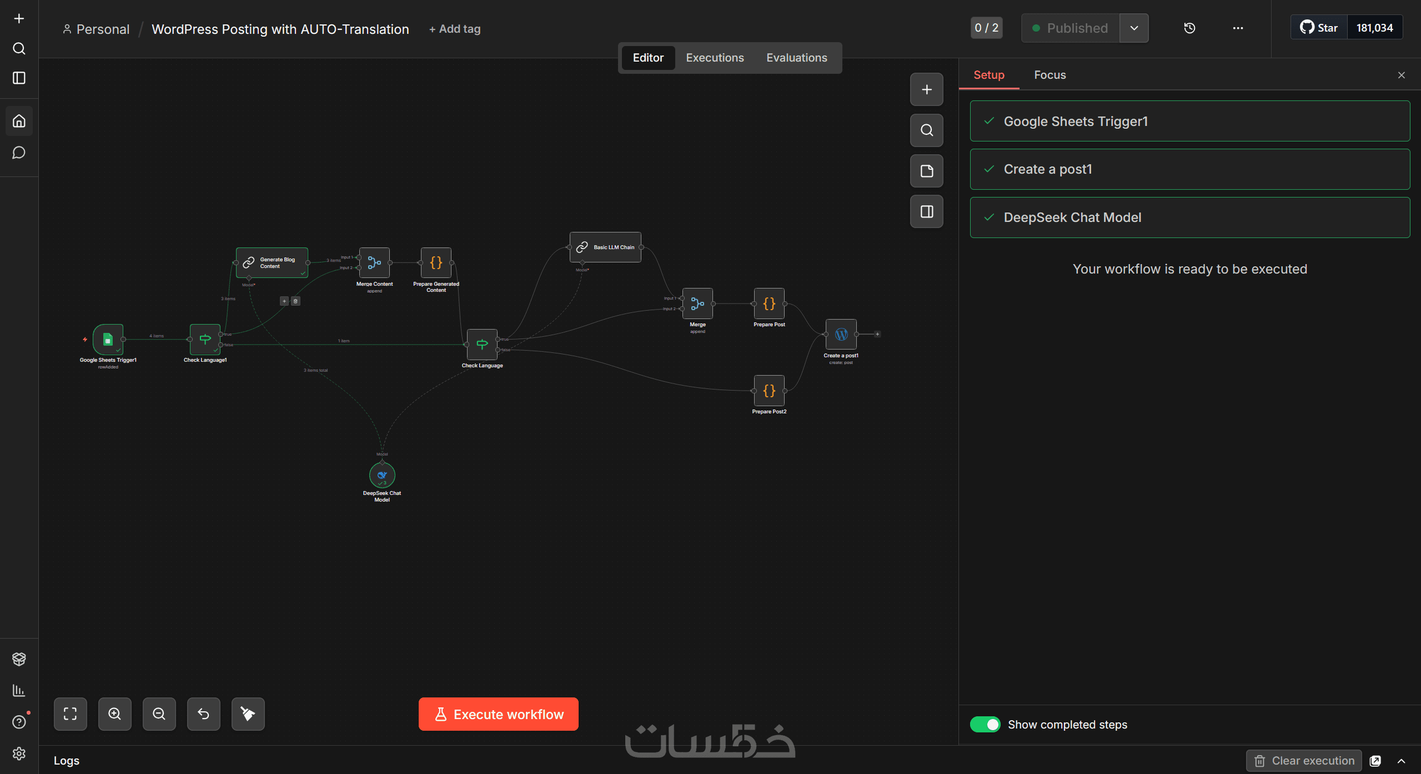Click Add tag next to workflow name
The height and width of the screenshot is (774, 1421).
click(455, 29)
